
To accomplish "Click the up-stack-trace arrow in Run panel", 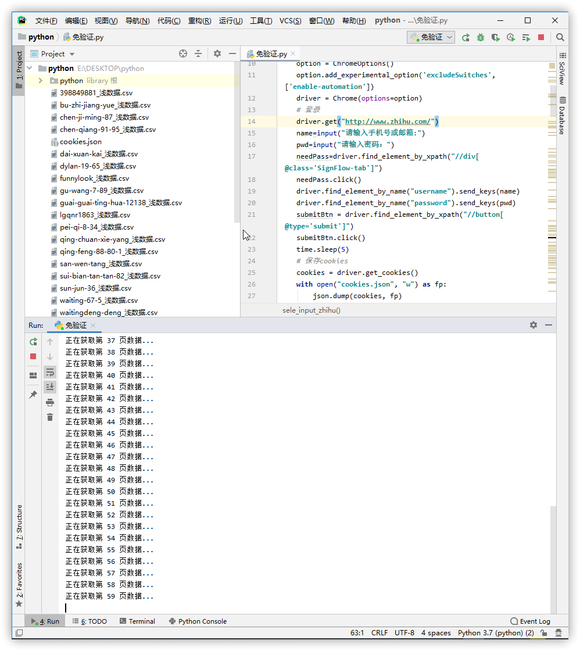I will [50, 342].
